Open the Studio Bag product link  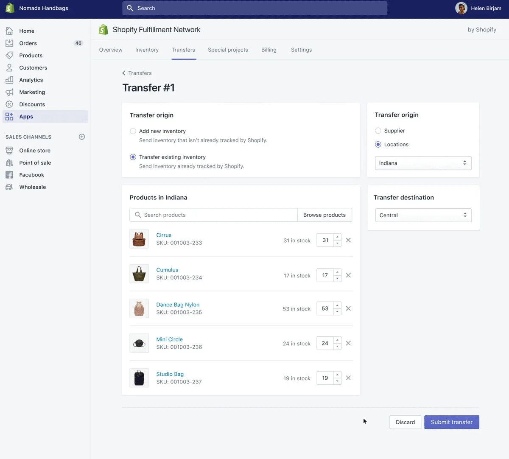170,374
